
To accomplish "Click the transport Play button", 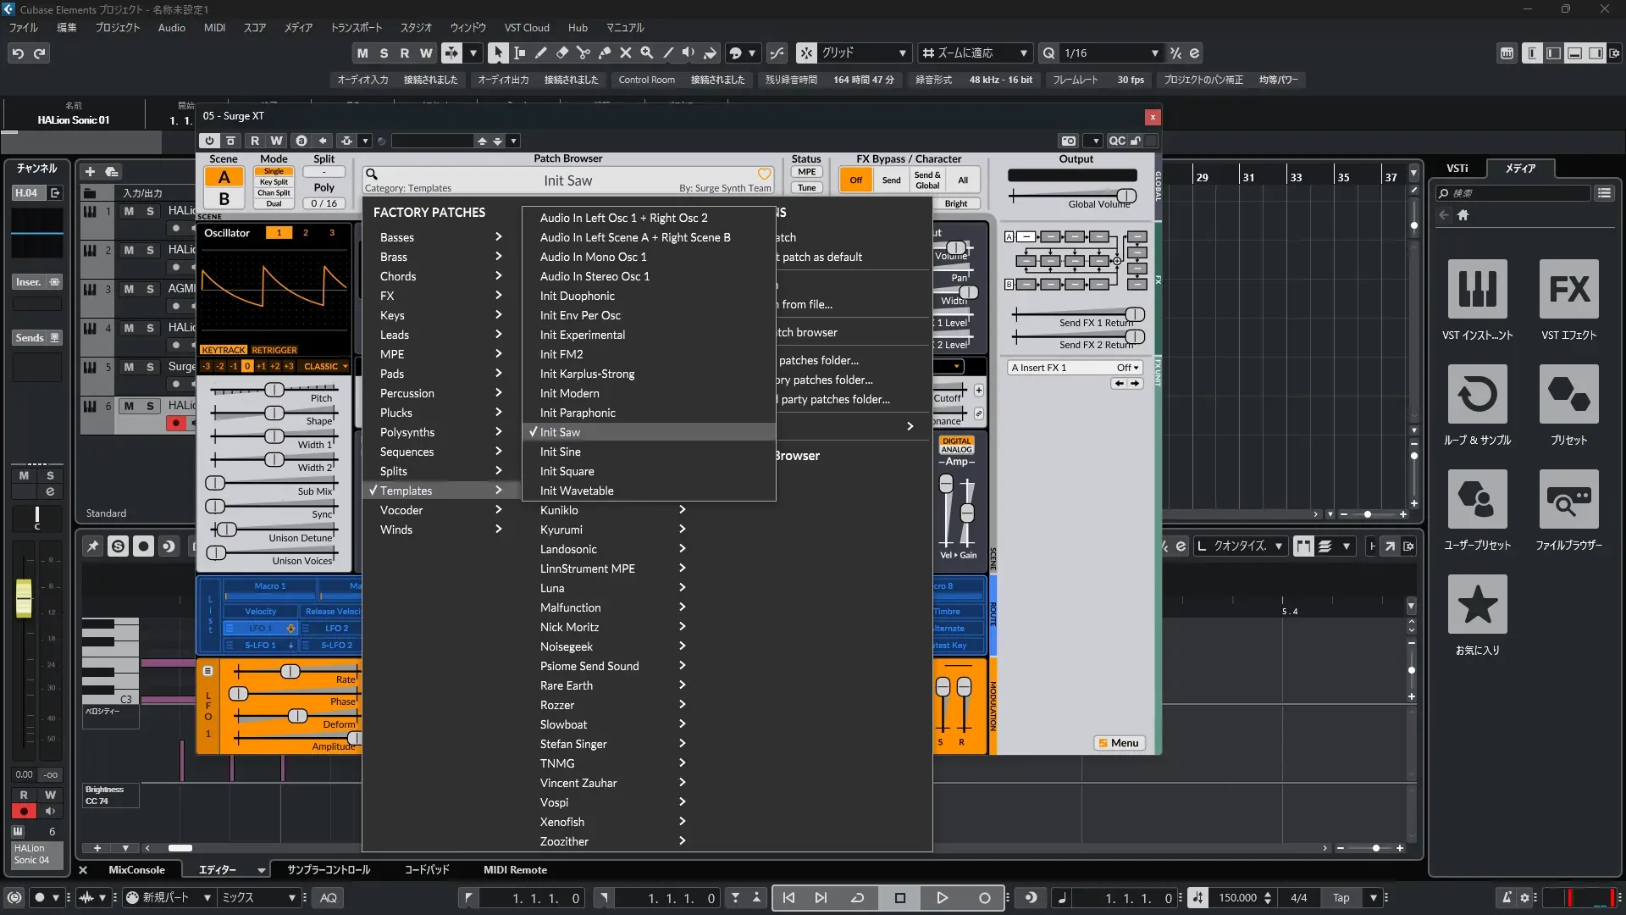I will coord(942,898).
